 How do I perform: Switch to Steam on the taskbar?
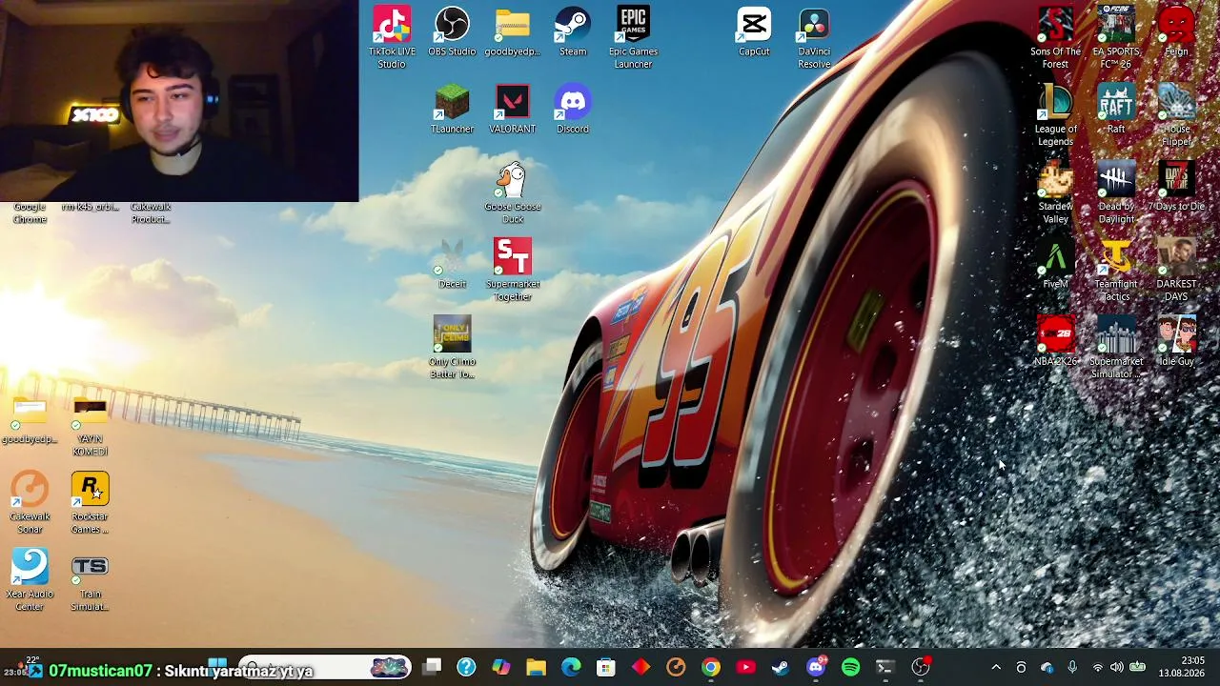[x=781, y=668]
